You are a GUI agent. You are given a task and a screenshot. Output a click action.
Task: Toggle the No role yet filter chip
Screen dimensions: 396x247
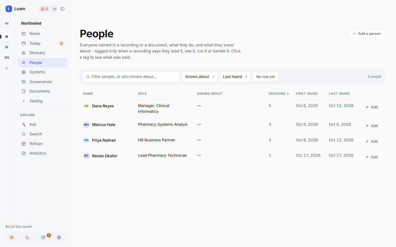pos(265,77)
